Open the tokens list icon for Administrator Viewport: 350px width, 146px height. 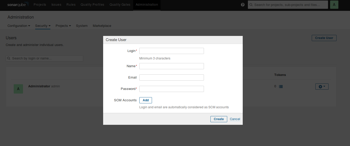tap(281, 87)
